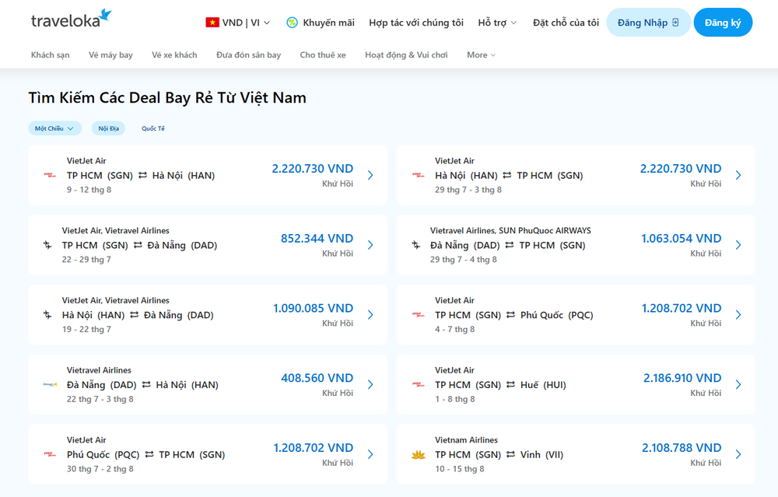
Task: Click the Đăng ký button
Action: pos(723,23)
